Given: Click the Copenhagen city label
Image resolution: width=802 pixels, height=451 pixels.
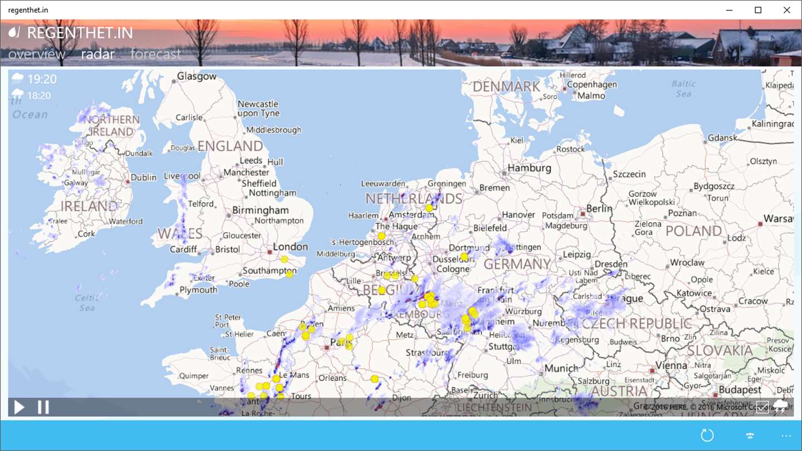Looking at the screenshot, I should click(x=591, y=85).
